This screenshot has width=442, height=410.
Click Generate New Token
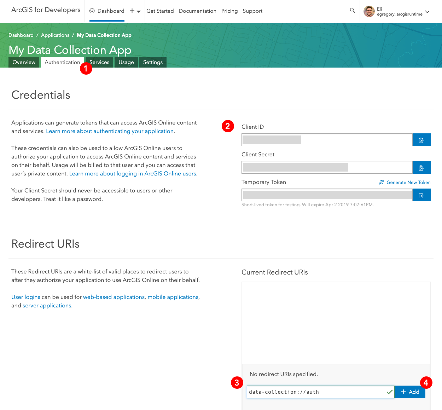[408, 183]
